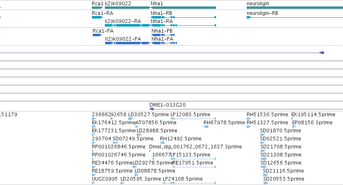This screenshot has height=185, width=343.
Task: Select the UUGC0995 feature label
Action: 105,179
